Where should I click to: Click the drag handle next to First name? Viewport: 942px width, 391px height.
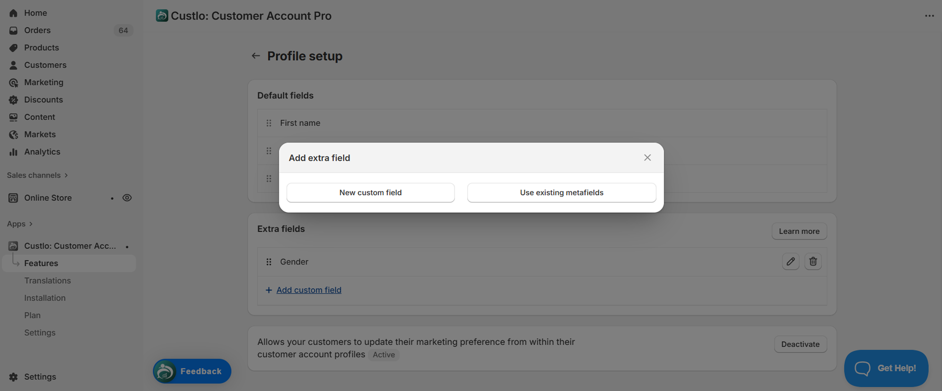tap(269, 123)
